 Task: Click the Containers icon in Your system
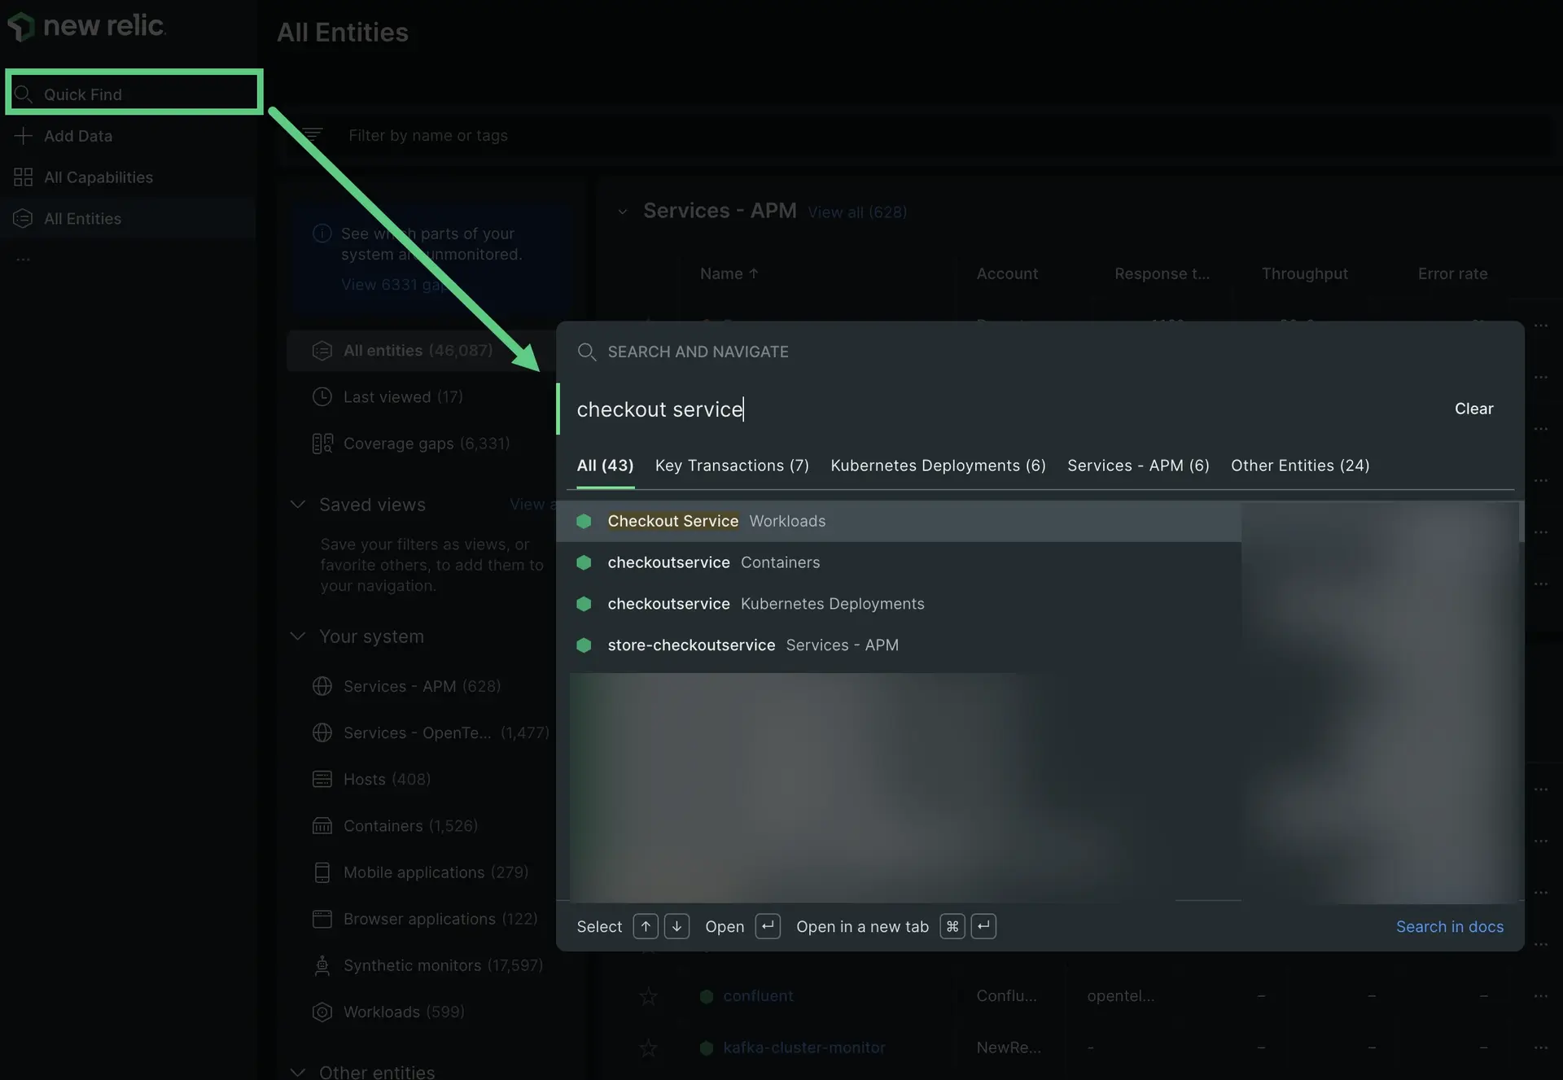point(322,826)
